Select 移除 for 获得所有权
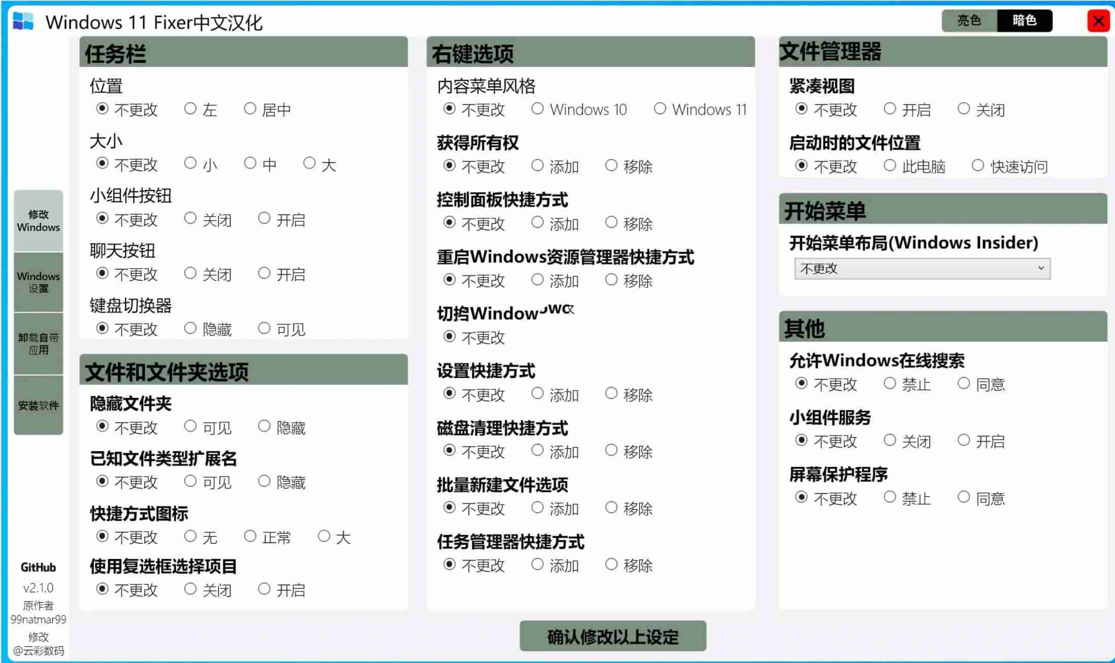Screen dimensions: 1115x663 pos(629,166)
